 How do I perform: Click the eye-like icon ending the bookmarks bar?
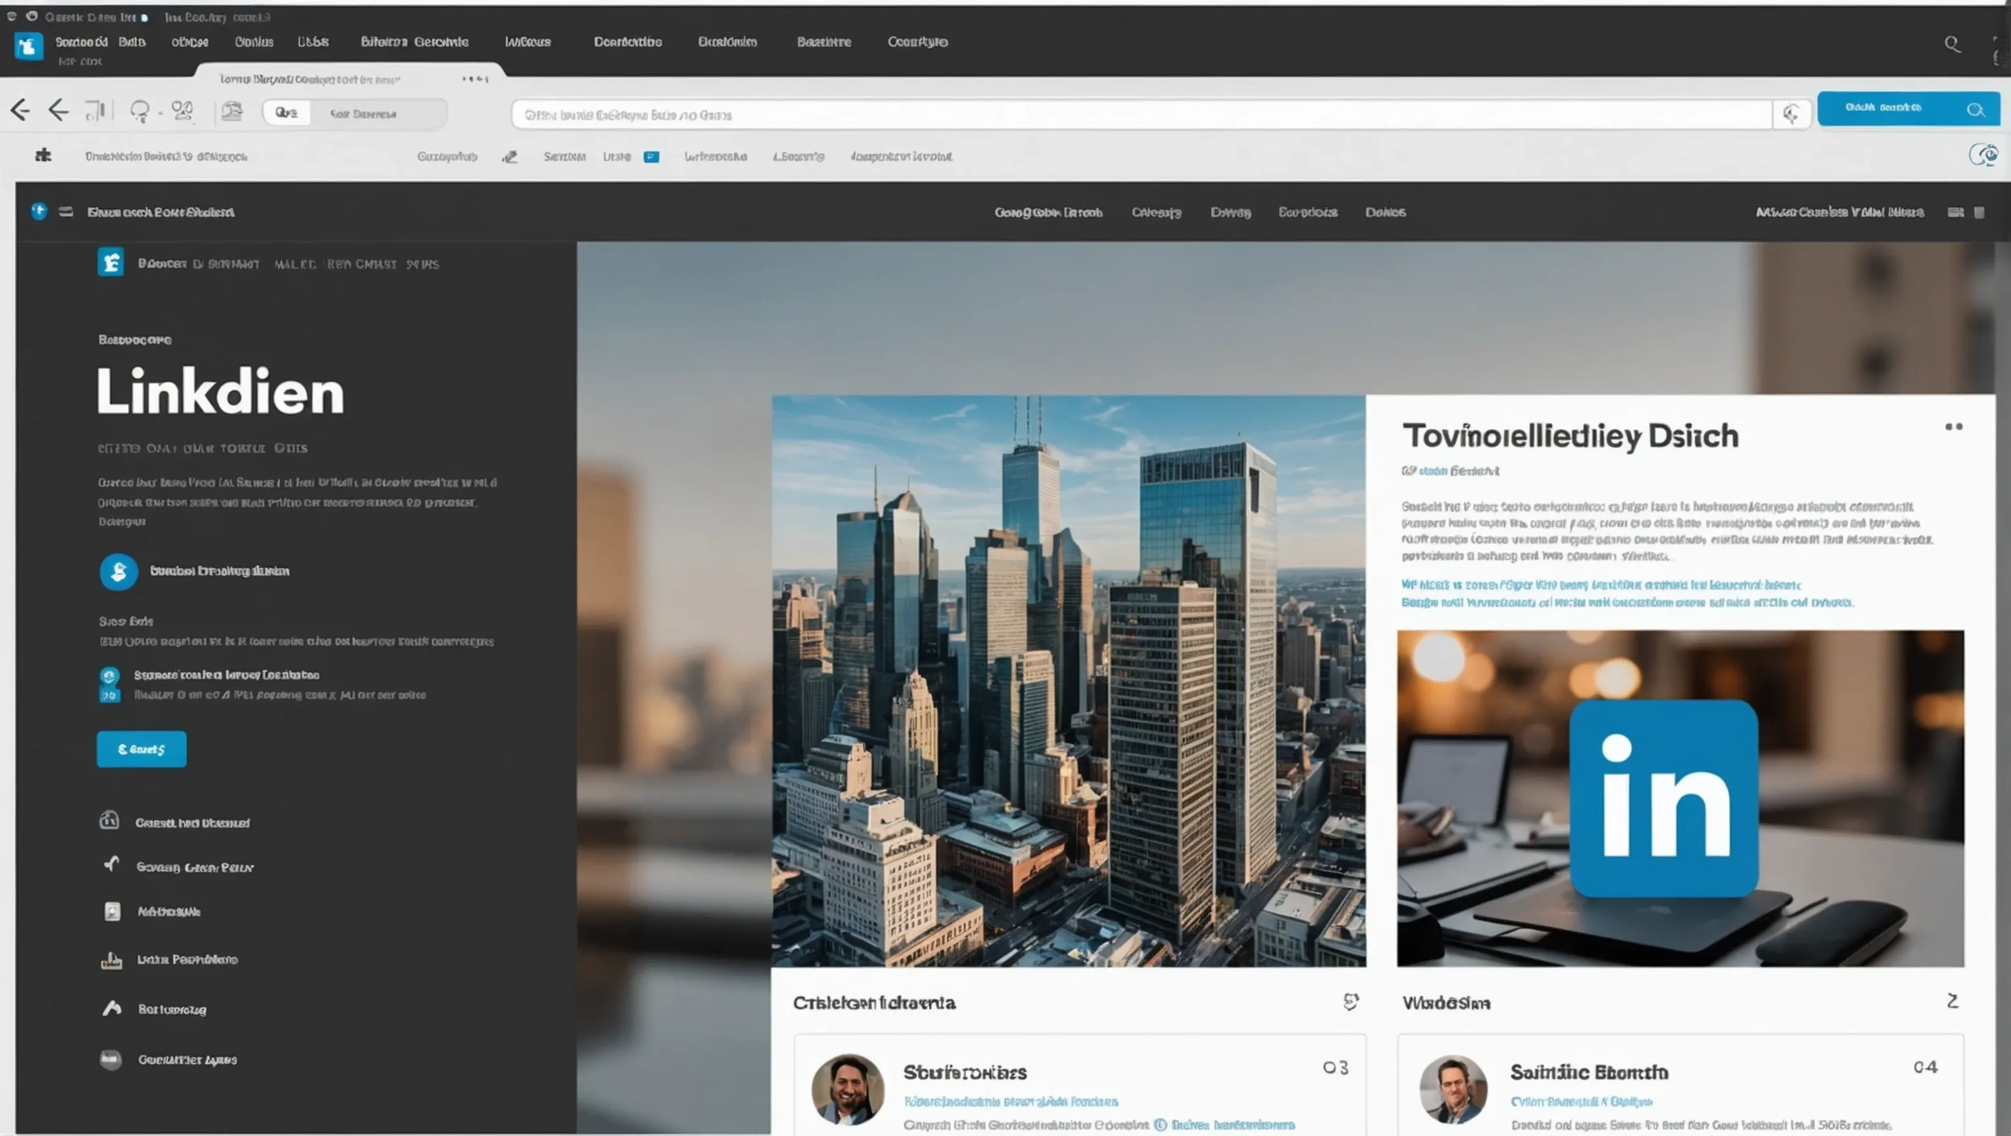pyautogui.click(x=1984, y=155)
